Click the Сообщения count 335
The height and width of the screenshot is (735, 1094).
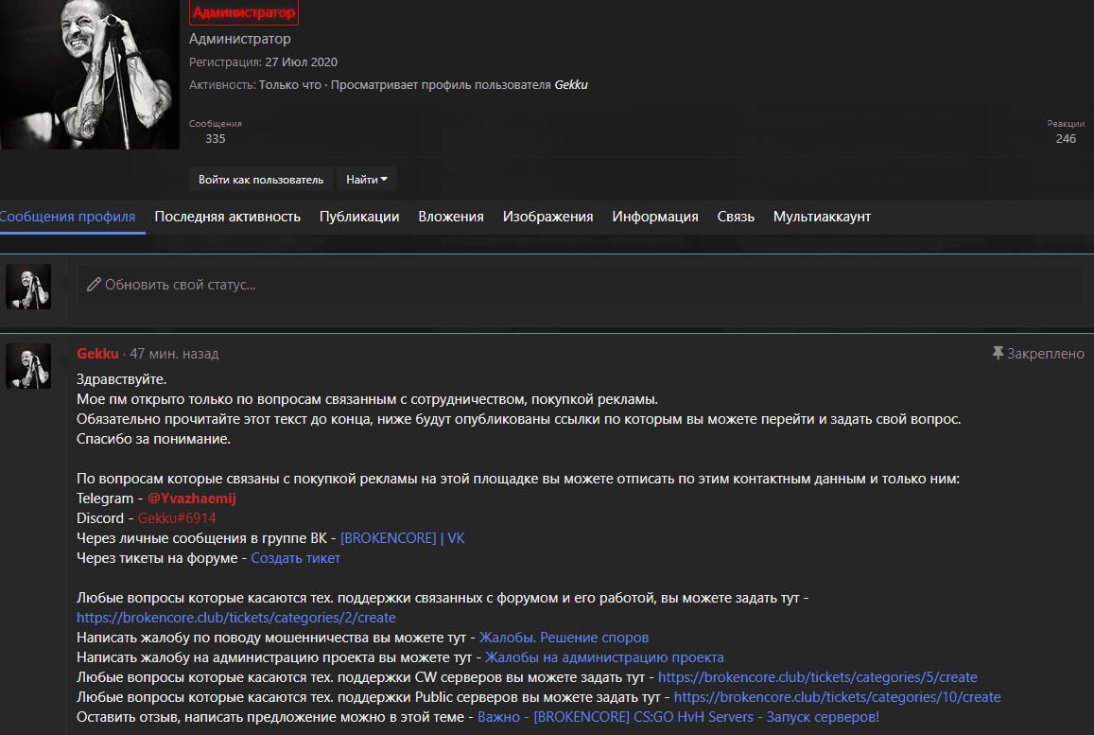point(216,138)
